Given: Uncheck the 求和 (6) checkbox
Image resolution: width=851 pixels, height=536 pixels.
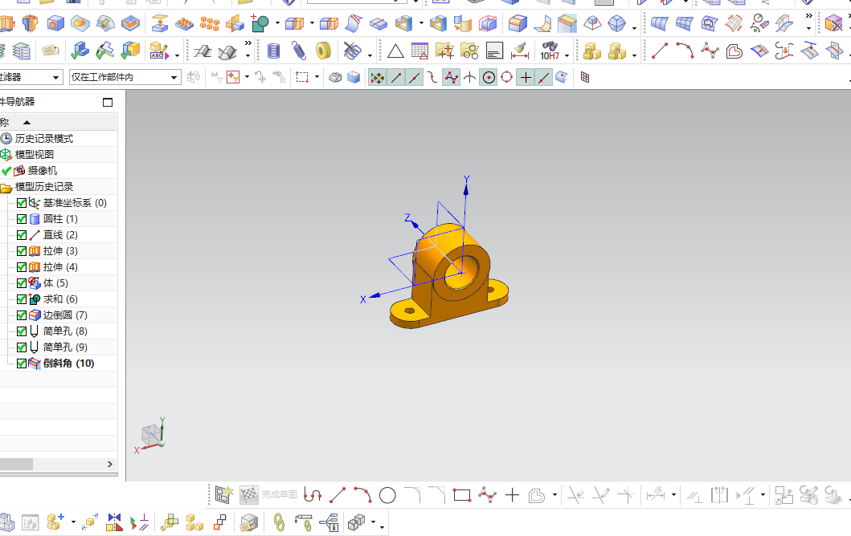Looking at the screenshot, I should click(x=22, y=299).
